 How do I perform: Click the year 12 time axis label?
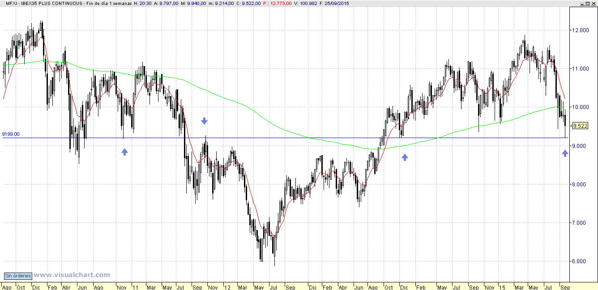coord(228,287)
